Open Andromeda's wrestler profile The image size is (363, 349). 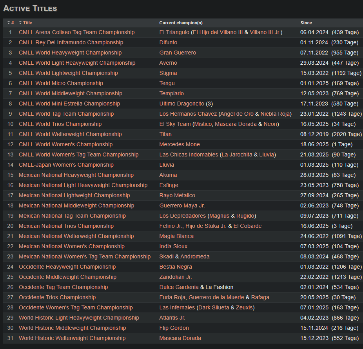tap(195, 256)
